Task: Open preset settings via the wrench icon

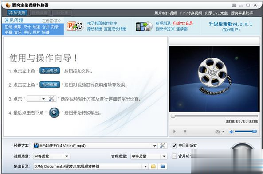Action: point(162,146)
